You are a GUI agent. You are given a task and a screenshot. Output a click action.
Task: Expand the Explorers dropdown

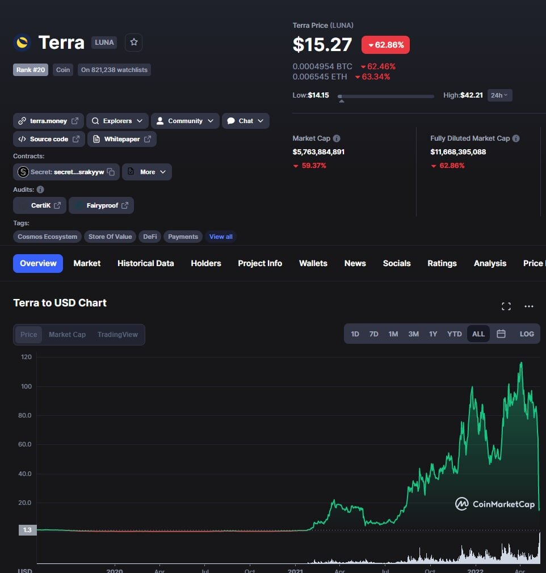(x=117, y=121)
